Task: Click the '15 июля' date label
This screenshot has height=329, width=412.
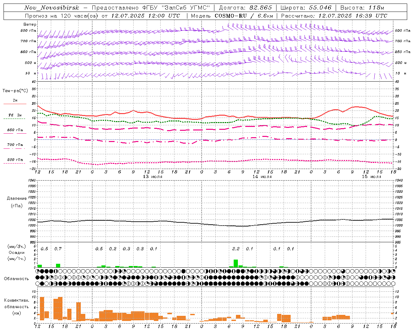Action: pos(371,177)
